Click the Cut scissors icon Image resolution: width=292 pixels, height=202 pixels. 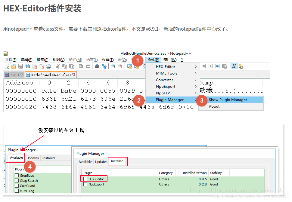tap(58, 66)
